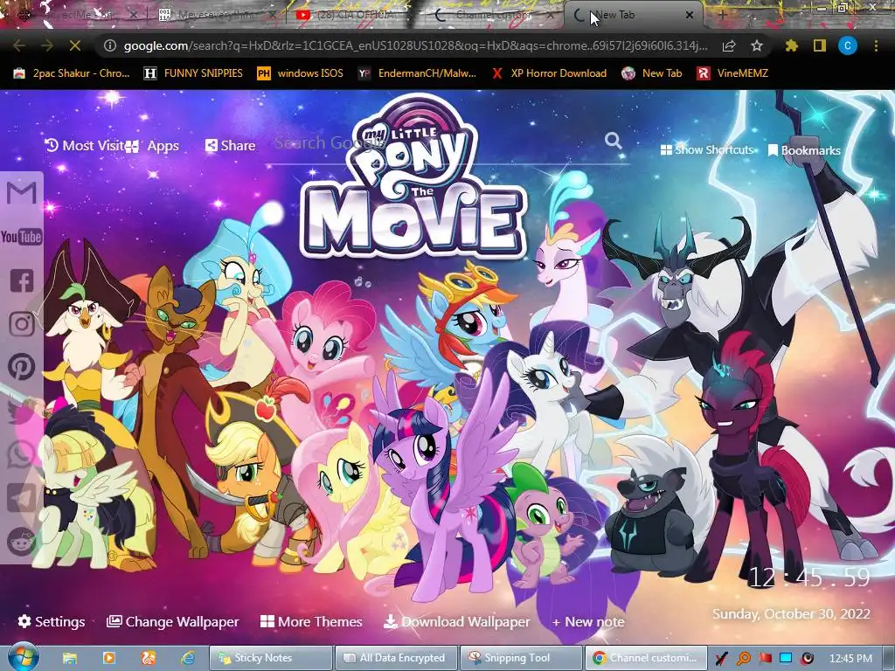Screen dimensions: 895x671
Task: Launch Windows Media Player from taskbar
Action: 108,658
